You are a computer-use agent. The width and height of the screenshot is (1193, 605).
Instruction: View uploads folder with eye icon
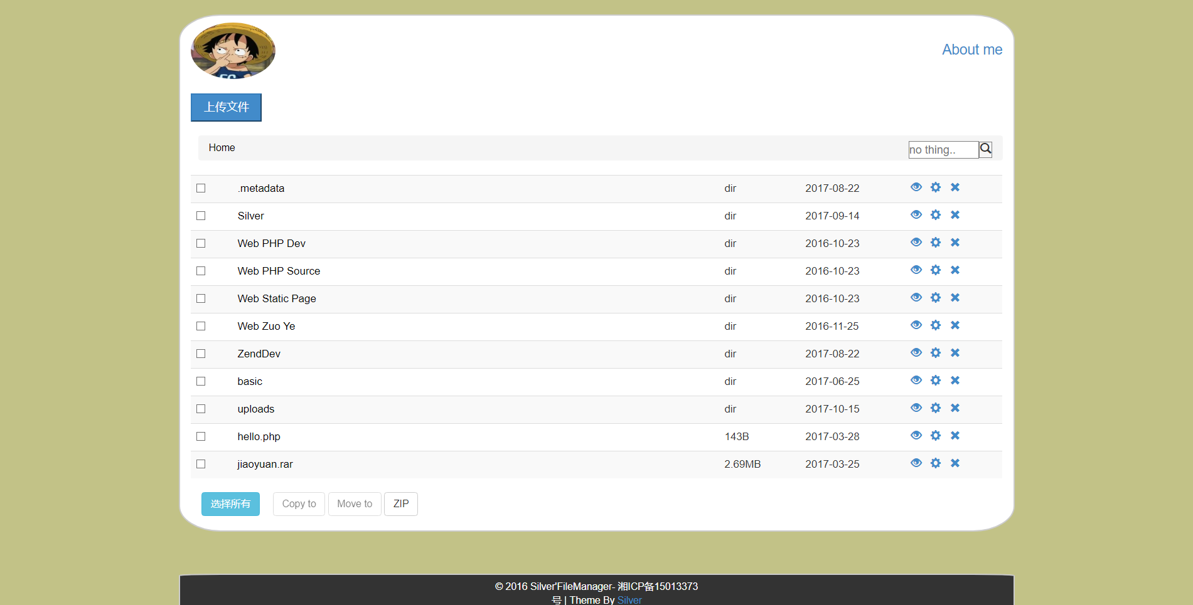point(916,408)
